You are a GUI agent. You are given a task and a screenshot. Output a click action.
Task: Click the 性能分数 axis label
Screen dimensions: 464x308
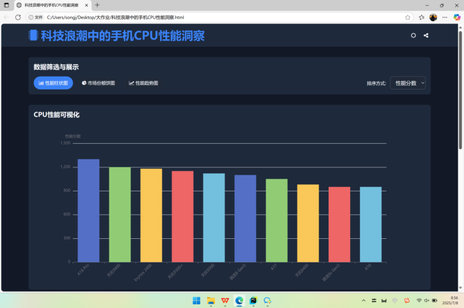pyautogui.click(x=73, y=136)
